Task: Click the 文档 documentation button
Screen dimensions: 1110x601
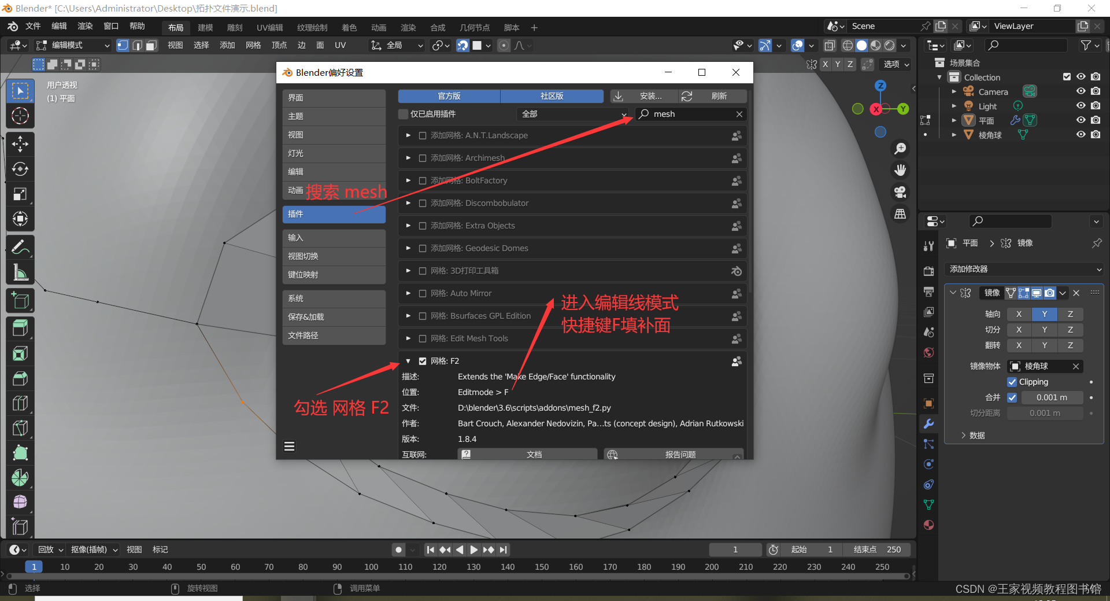Action: point(527,455)
